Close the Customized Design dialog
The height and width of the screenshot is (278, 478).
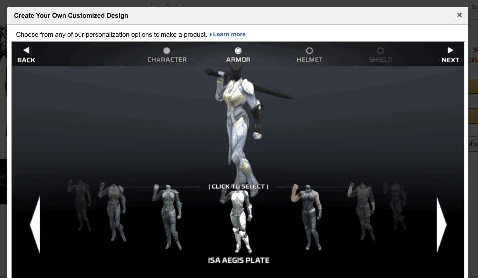459,15
